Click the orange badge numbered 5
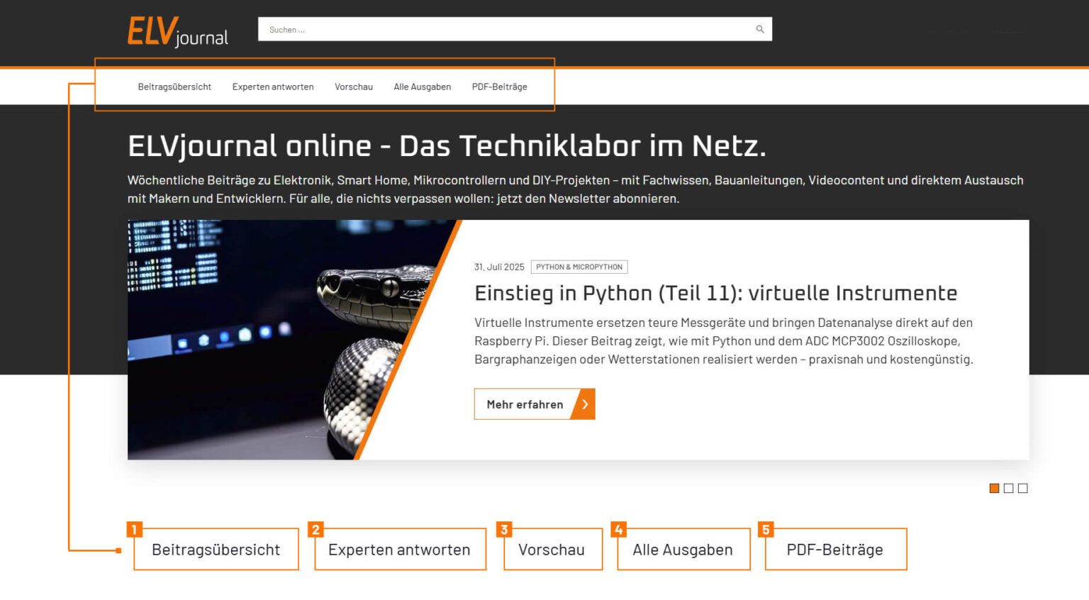Screen dimensions: 1089x600 [766, 529]
